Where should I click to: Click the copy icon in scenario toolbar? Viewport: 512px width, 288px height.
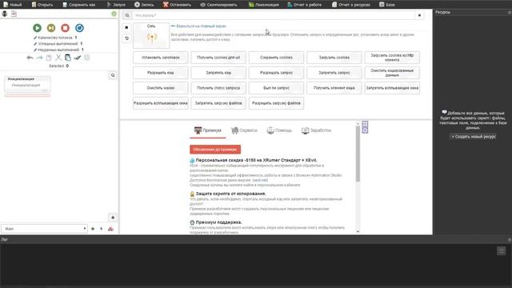[49, 58]
